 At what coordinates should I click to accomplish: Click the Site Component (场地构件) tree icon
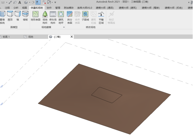[45, 14]
